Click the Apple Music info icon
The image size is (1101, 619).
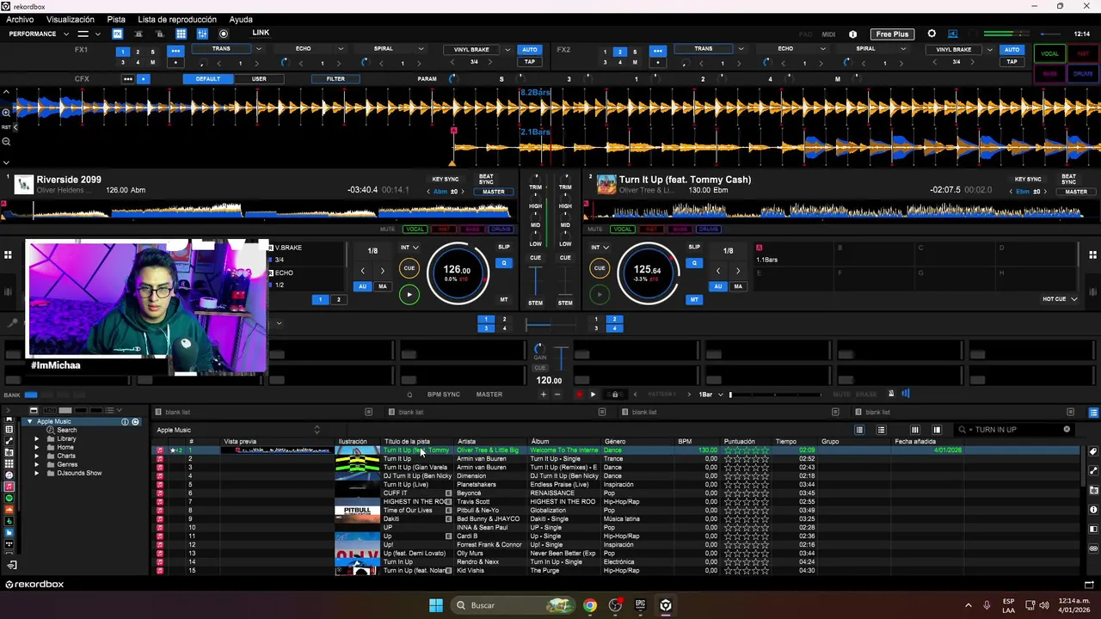coord(125,421)
